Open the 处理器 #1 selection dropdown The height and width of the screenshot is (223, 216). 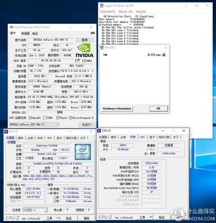35,210
